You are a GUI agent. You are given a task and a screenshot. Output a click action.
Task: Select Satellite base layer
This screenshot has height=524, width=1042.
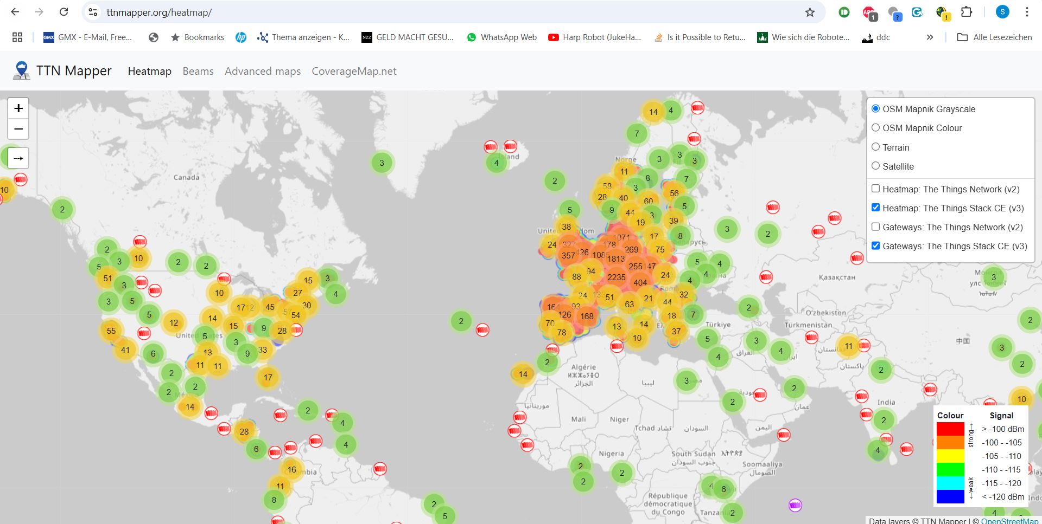(875, 166)
